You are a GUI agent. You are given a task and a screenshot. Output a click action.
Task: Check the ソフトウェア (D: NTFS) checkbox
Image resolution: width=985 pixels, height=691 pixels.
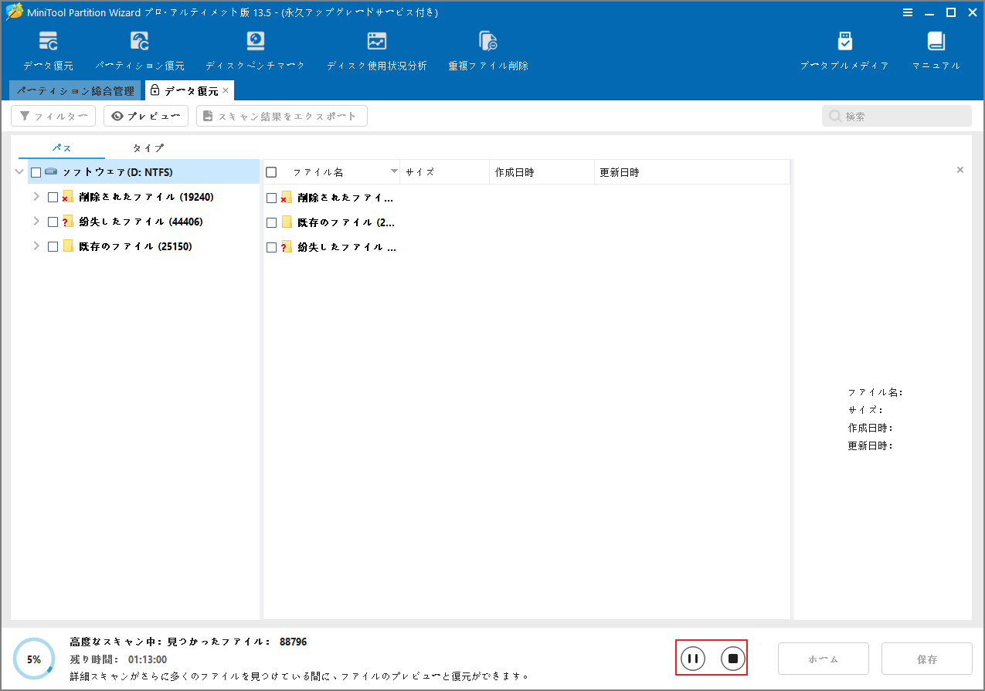(x=36, y=171)
